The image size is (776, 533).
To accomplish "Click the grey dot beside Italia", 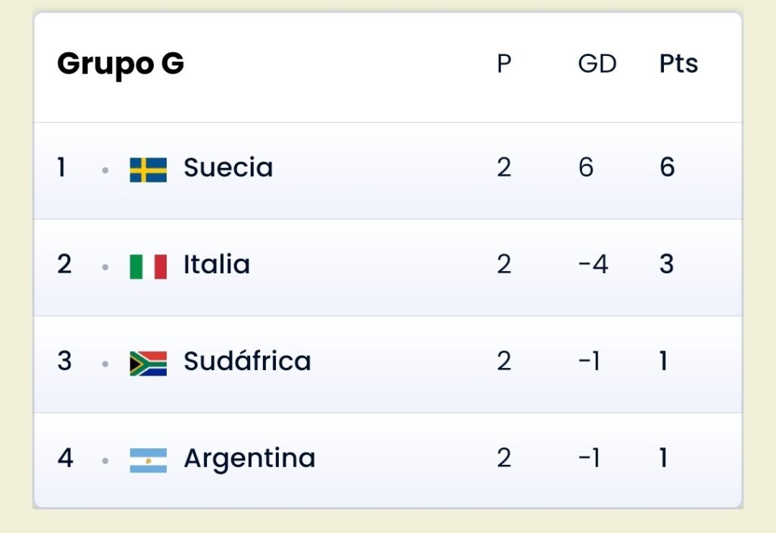I will pos(105,267).
